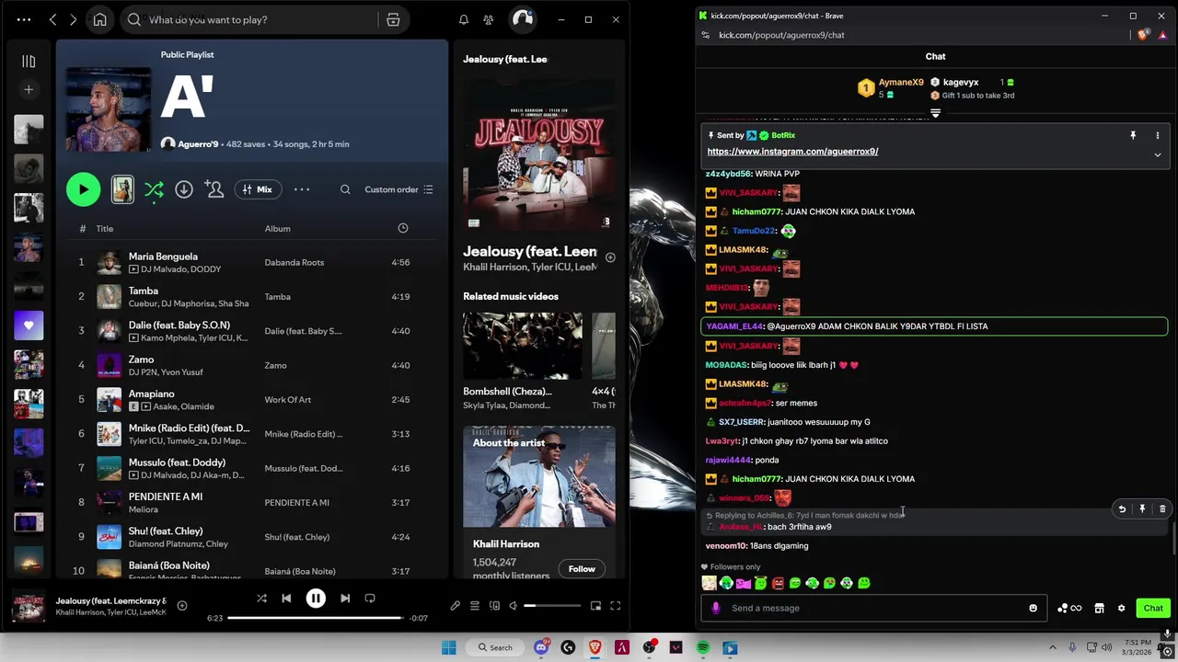Open pinned message three-dot options
The height and width of the screenshot is (662, 1178).
pos(1158,135)
